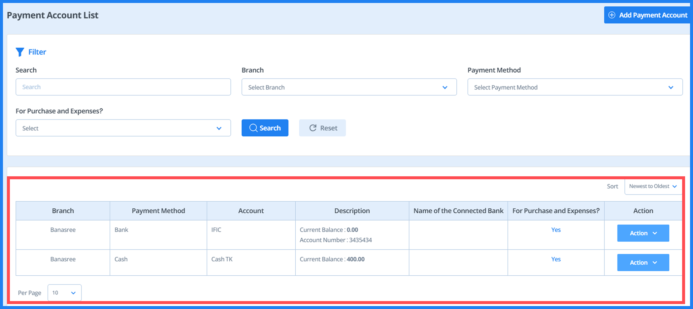Click the Branch column header
The width and height of the screenshot is (693, 309).
pyautogui.click(x=63, y=211)
